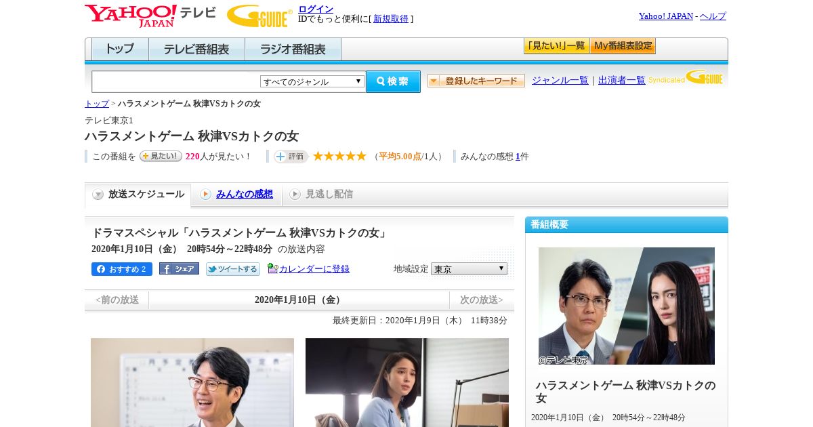The width and height of the screenshot is (813, 427).
Task: Click the Facebook シェア button
Action: (x=179, y=268)
